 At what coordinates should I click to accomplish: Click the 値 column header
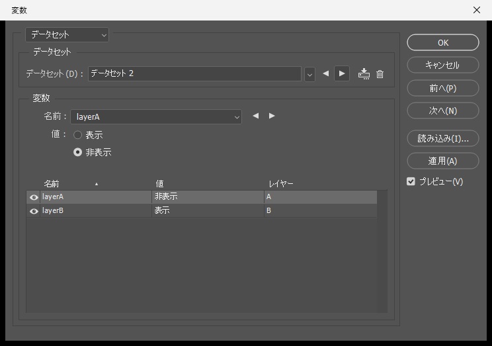click(160, 184)
